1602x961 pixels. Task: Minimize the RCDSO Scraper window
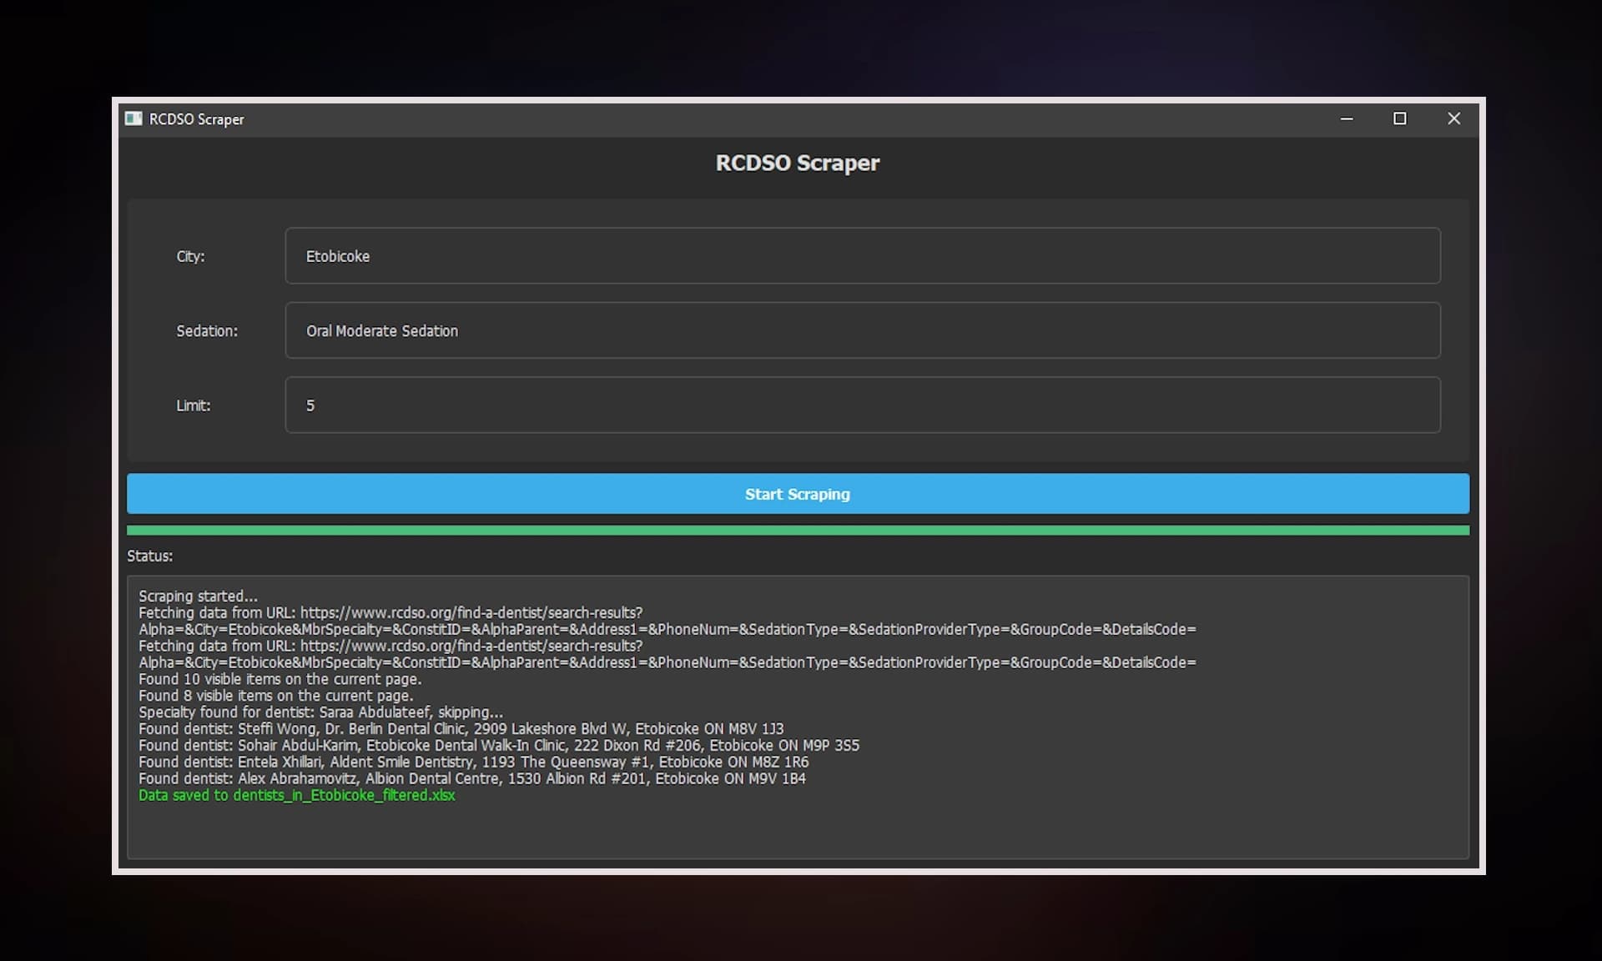pos(1347,118)
